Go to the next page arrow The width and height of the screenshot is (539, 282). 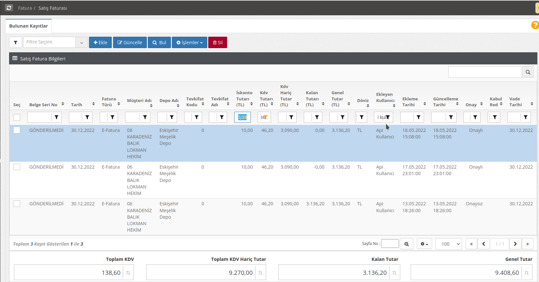[x=515, y=244]
